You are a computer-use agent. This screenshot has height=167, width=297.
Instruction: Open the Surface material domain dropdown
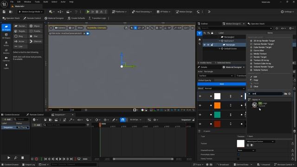pyautogui.click(x=216, y=76)
